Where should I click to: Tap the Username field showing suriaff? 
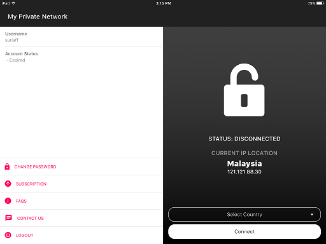coord(81,37)
